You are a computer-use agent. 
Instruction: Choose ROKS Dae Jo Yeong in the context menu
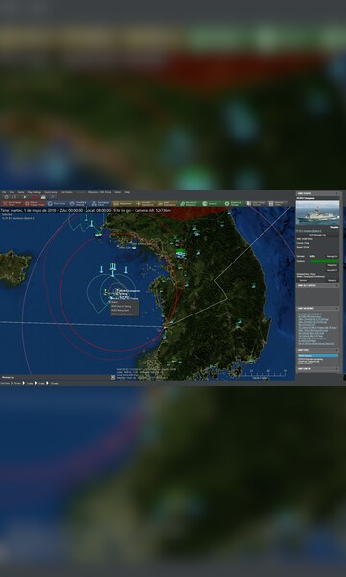tap(125, 306)
